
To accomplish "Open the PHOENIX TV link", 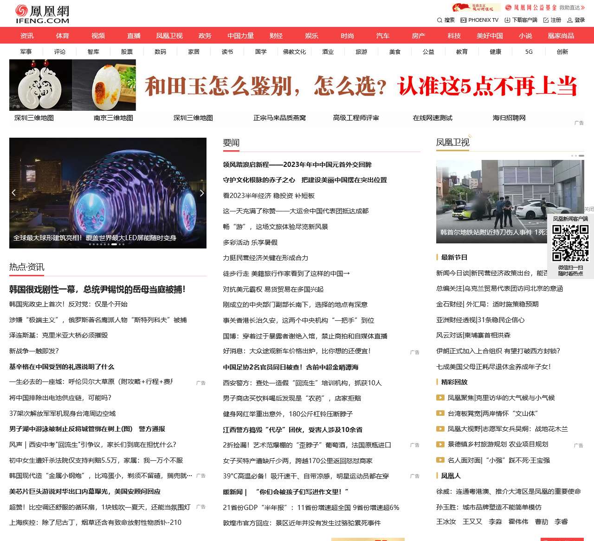I will 479,20.
